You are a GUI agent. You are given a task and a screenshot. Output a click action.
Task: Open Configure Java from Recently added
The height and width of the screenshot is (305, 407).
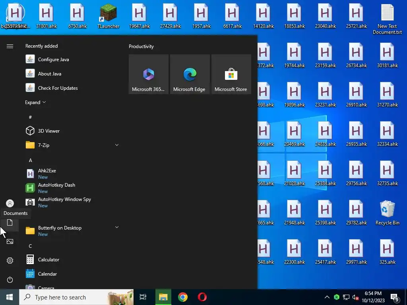73,60
